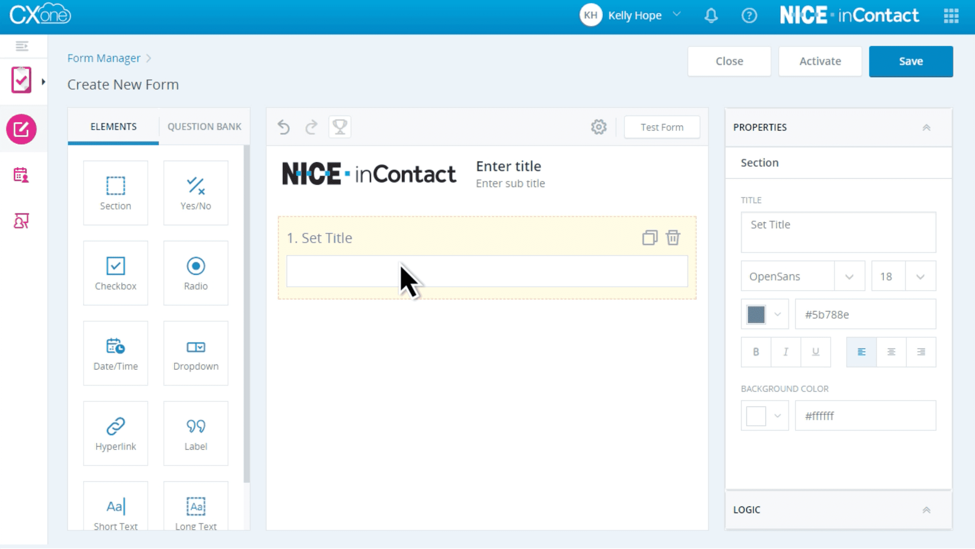Click the undo arrow icon

[x=283, y=127]
